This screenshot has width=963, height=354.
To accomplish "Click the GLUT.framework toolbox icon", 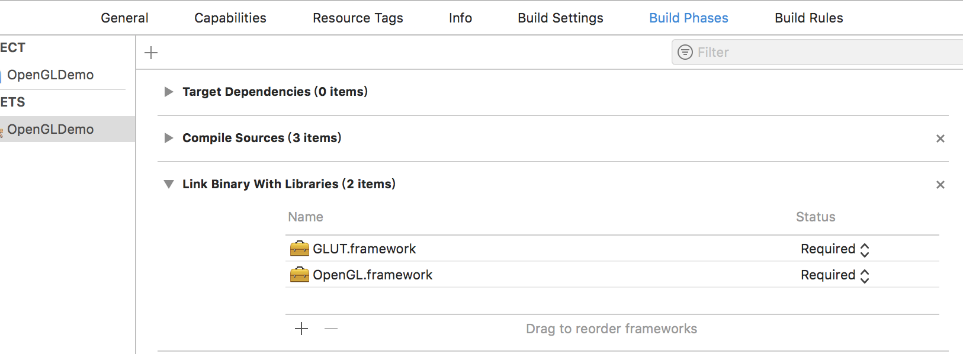I will pyautogui.click(x=300, y=249).
